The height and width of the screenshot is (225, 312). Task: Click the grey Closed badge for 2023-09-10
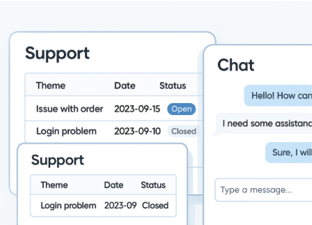click(x=184, y=131)
